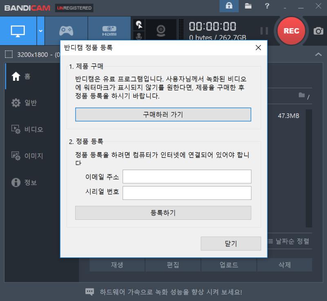Image resolution: width=327 pixels, height=301 pixels.
Task: Click the UNREGISTERED badge
Action: tap(74, 8)
